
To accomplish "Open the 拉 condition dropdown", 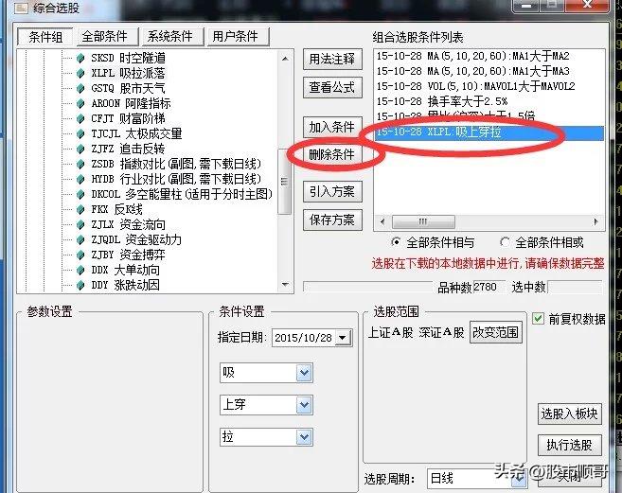I will point(304,437).
